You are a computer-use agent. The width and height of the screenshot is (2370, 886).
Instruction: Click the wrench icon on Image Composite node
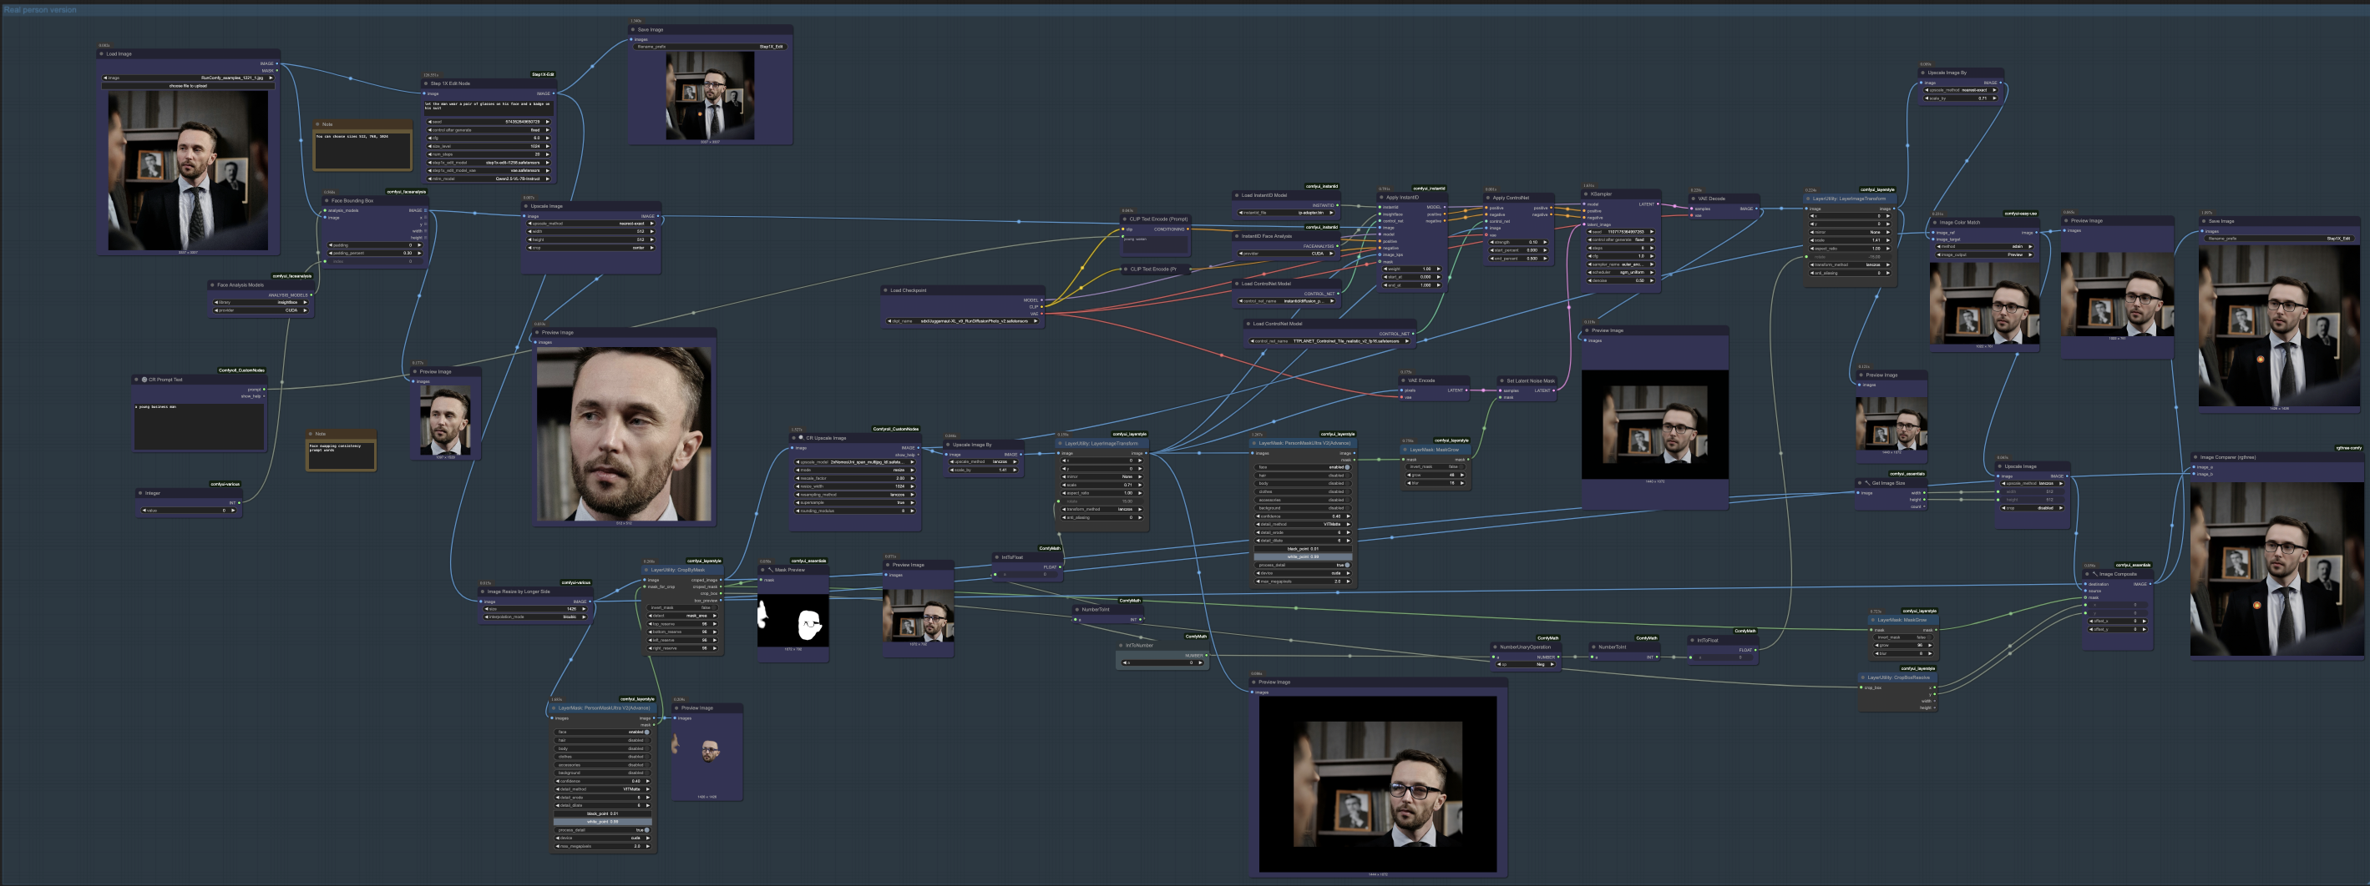click(2095, 575)
